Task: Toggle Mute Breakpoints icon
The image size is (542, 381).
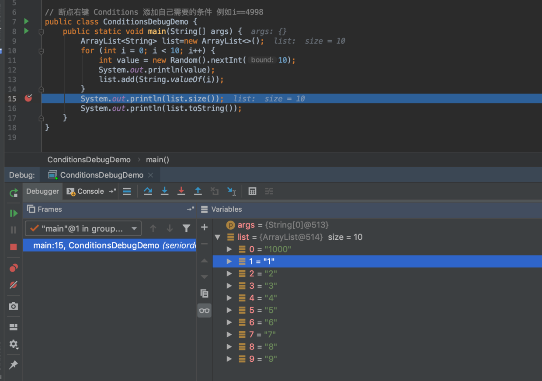Action: pos(14,285)
